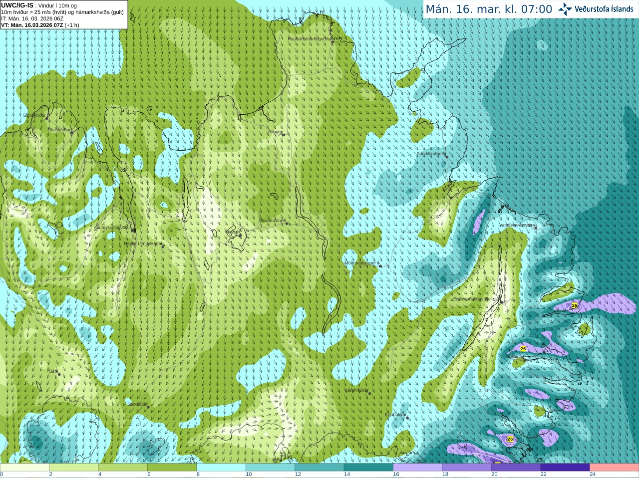Viewport: 639px width, 478px height.
Task: Click the UWC/IG-IS Vindur í 10m header line
Action: (x=39, y=5)
